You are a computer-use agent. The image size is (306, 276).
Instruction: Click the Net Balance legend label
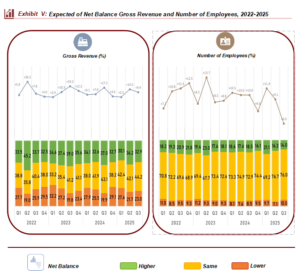tap(63, 266)
